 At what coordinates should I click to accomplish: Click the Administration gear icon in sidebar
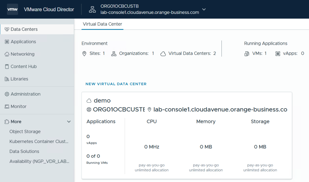[7, 94]
